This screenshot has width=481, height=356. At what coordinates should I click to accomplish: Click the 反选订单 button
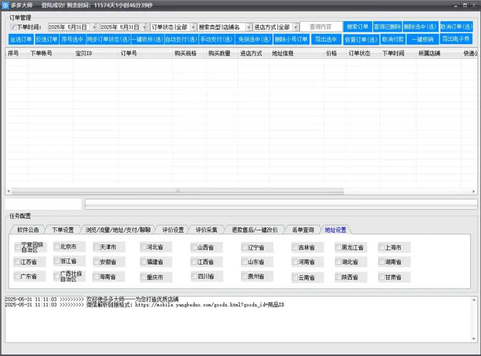pos(47,39)
